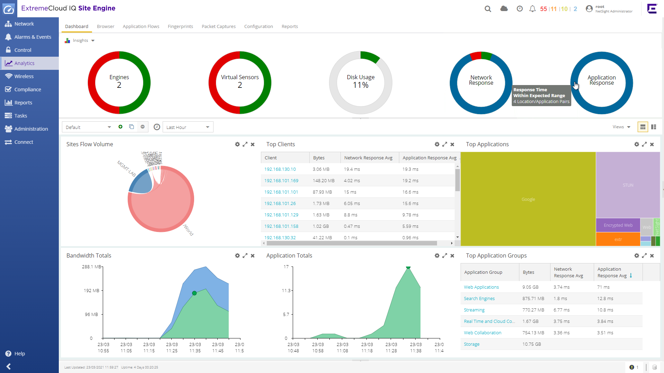Click the Google treemap tile
This screenshot has height=373, width=664.
[528, 199]
